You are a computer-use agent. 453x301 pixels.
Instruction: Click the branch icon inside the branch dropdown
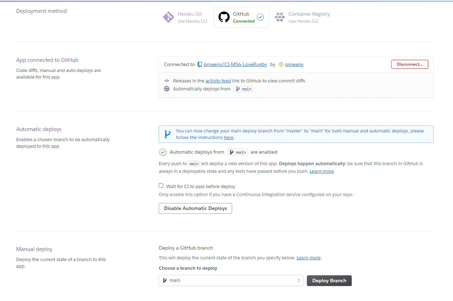tap(165, 280)
